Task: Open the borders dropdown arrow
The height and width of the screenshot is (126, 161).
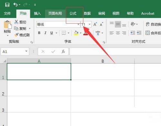Action: pyautogui.click(x=69, y=33)
